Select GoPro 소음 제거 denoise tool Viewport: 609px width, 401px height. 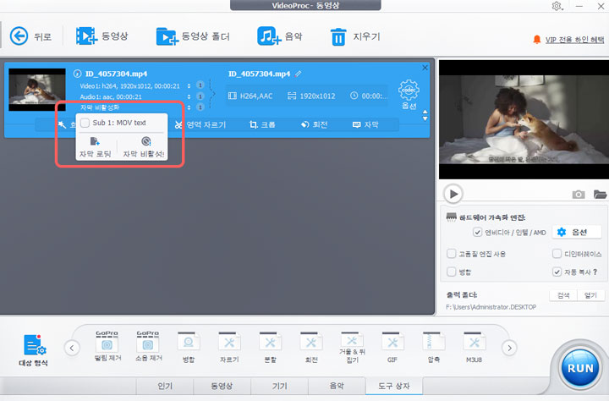point(148,346)
